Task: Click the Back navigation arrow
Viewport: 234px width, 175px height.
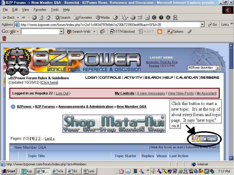Action: (x=9, y=17)
